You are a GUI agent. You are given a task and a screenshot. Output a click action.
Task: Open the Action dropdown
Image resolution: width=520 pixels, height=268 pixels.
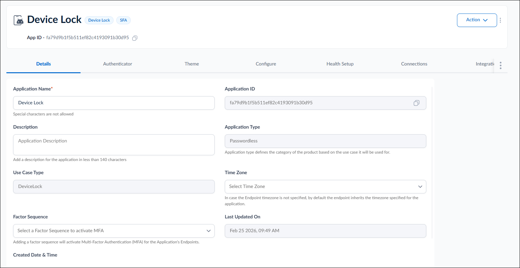click(x=477, y=20)
